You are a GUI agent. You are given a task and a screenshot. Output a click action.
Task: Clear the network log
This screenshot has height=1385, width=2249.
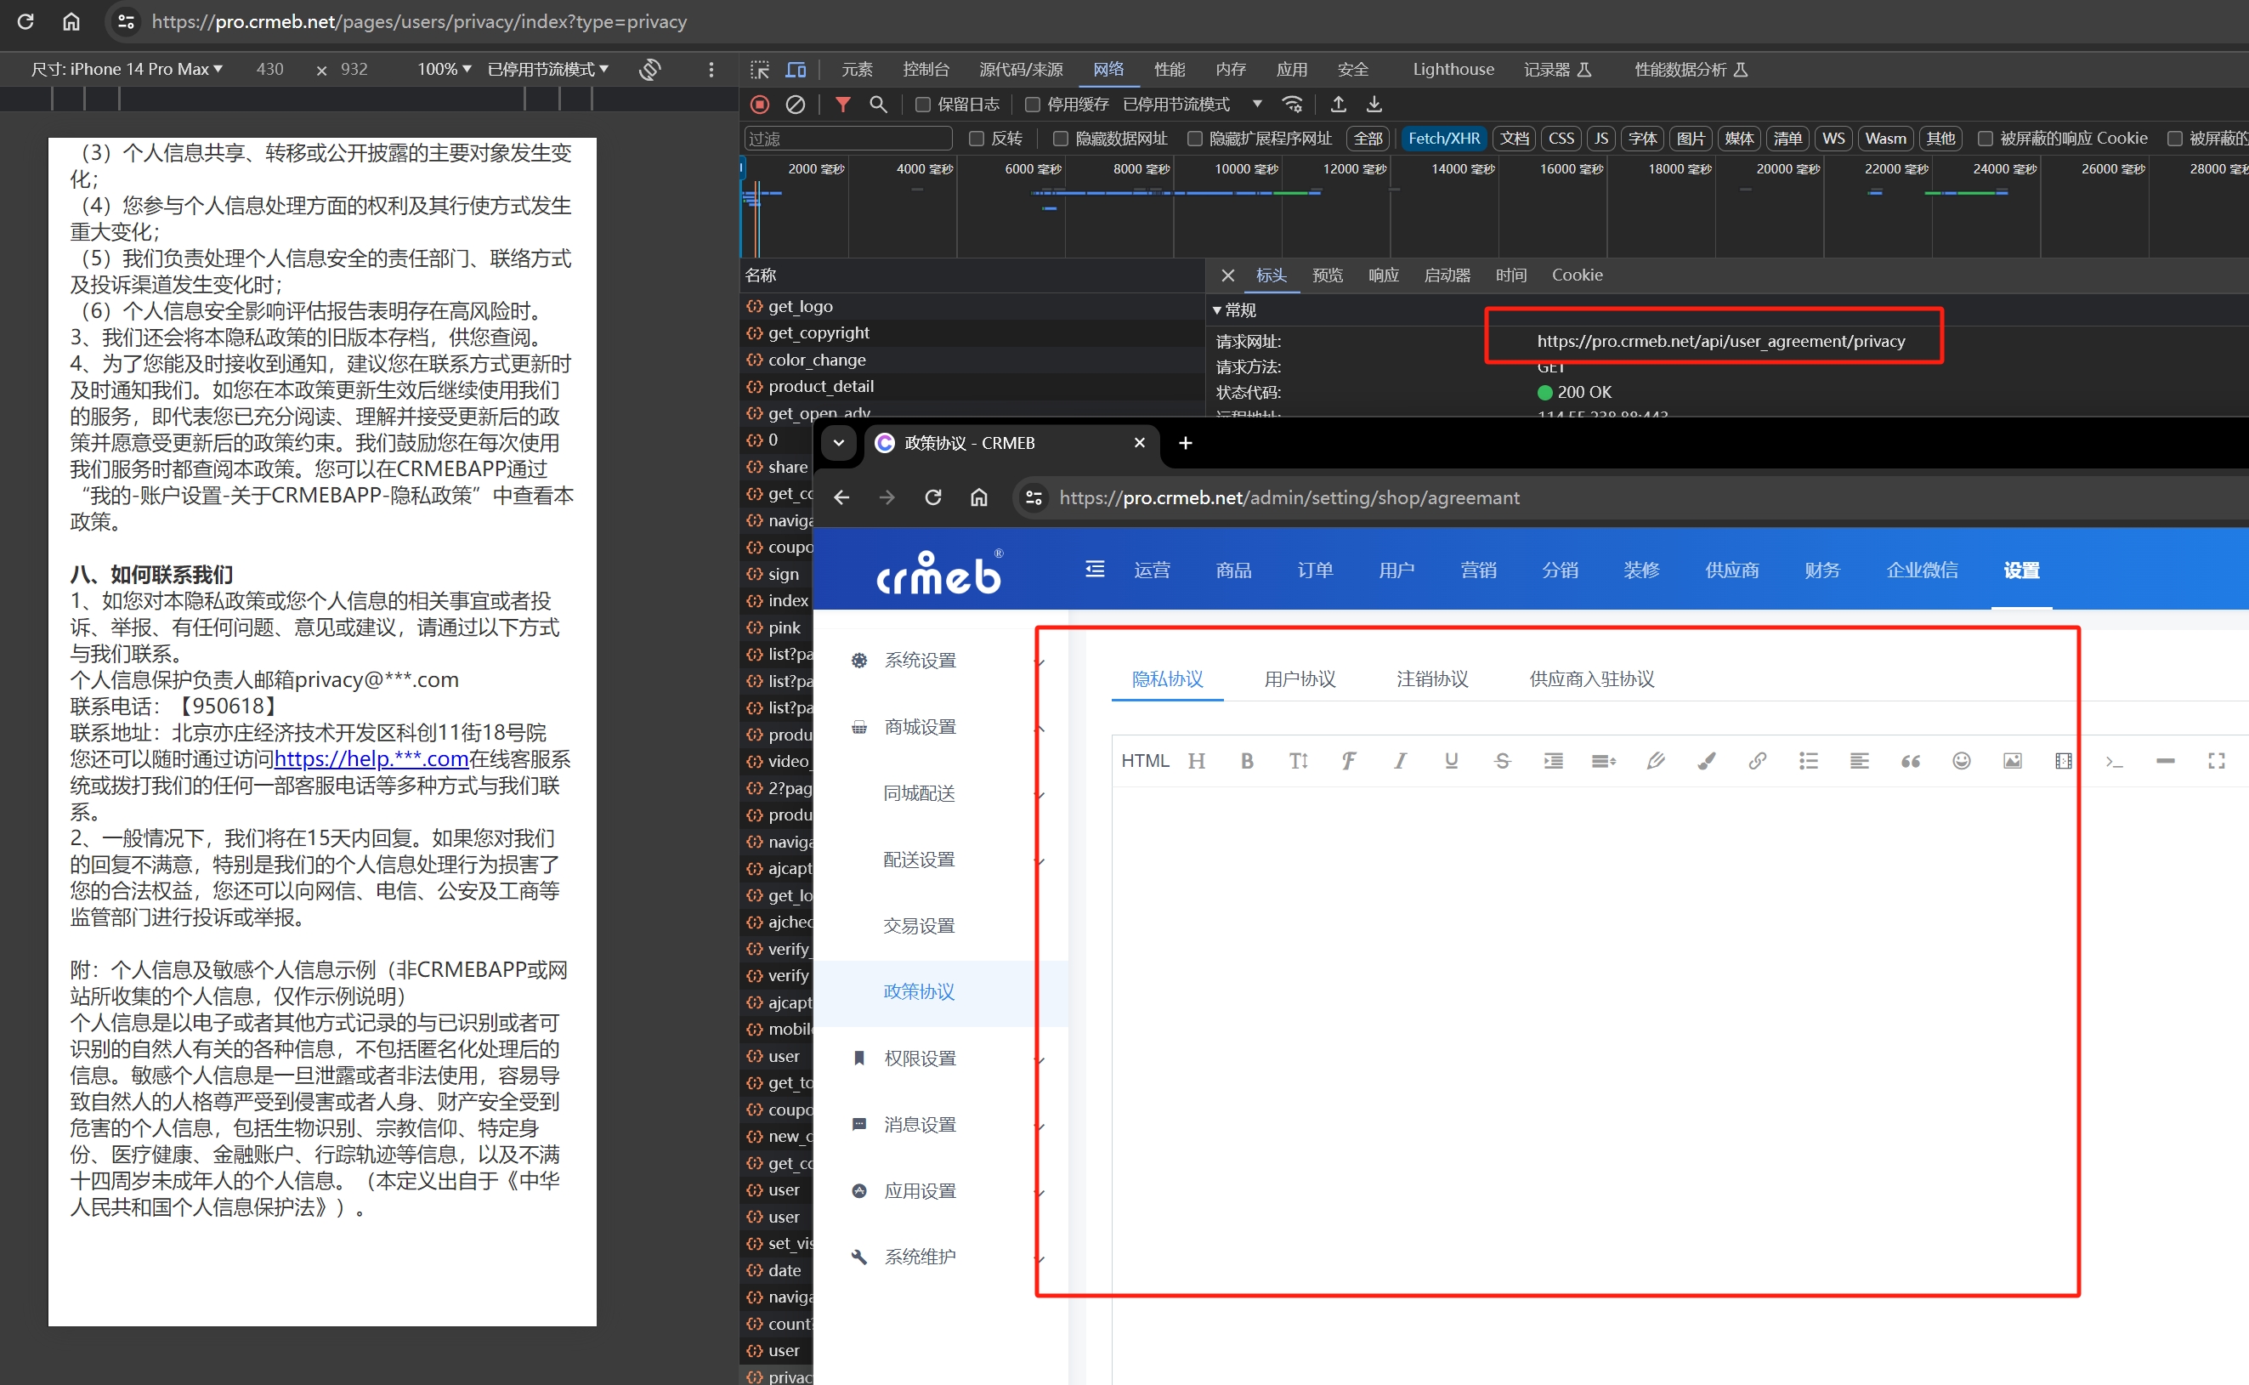point(795,105)
